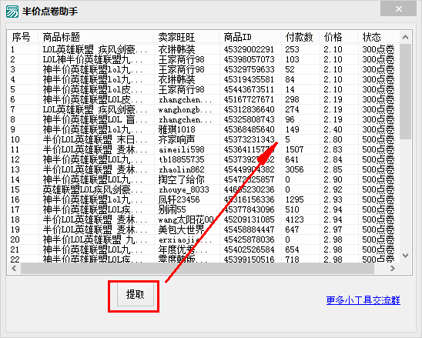Select product ID 45368485640
The width and height of the screenshot is (422, 338).
tap(249, 129)
